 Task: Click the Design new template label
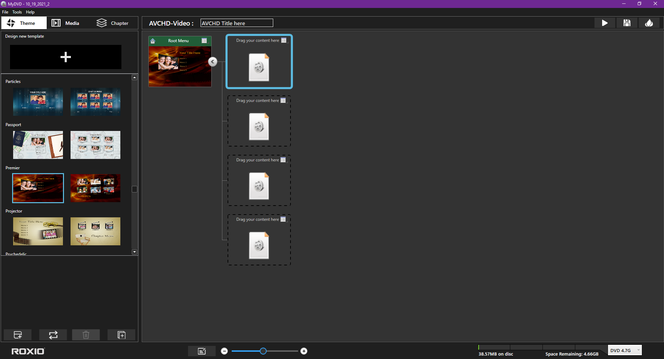tap(25, 36)
